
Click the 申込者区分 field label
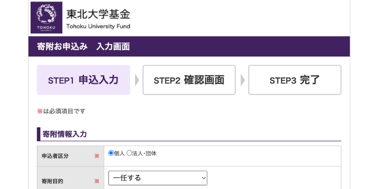[55, 156]
